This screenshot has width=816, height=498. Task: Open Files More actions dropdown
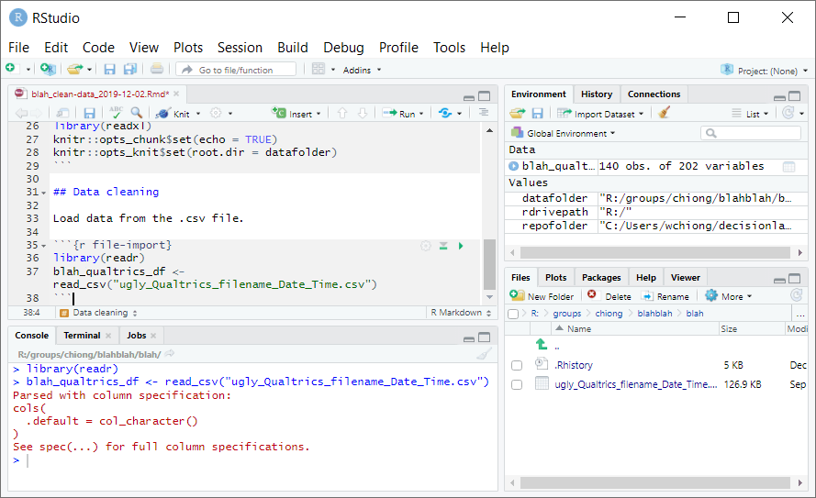[x=729, y=296]
